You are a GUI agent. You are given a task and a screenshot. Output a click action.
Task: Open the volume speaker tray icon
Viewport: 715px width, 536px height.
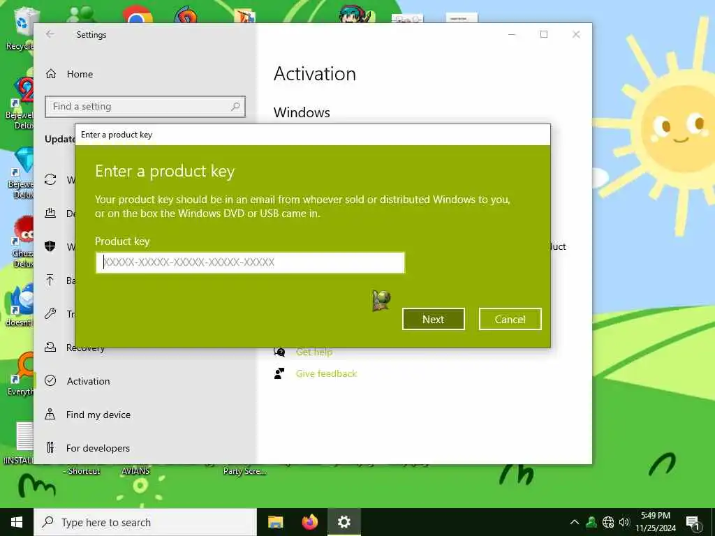624,522
